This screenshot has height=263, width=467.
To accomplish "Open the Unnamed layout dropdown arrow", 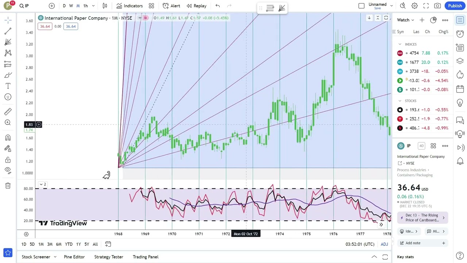I will 391,6.
